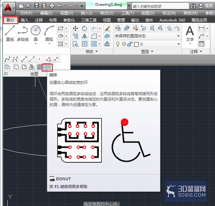215x206 pixels.
Task: Click the Erase tool icon
Action: click(107, 28)
